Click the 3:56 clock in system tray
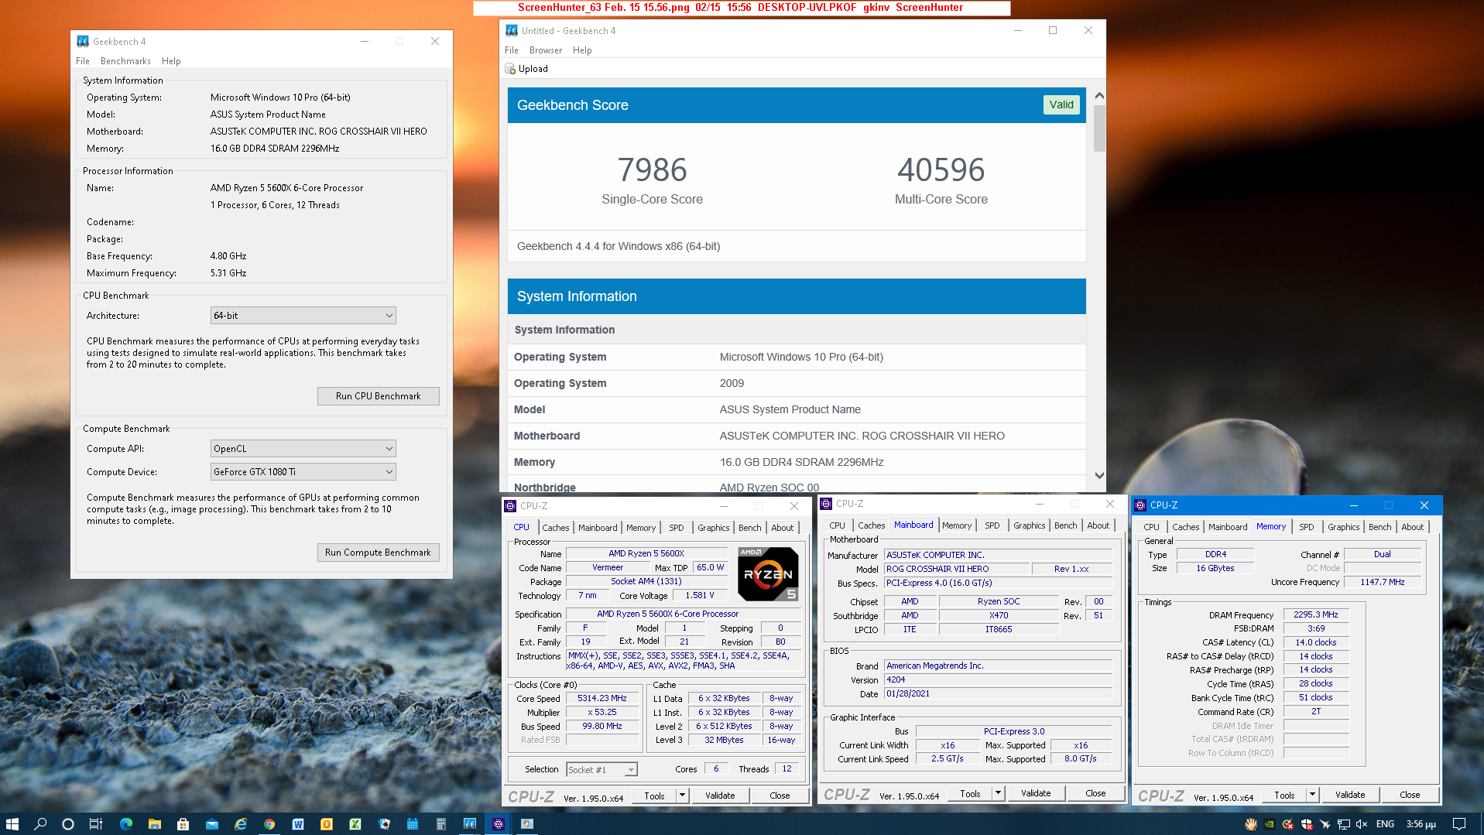This screenshot has width=1484, height=835. (1421, 824)
